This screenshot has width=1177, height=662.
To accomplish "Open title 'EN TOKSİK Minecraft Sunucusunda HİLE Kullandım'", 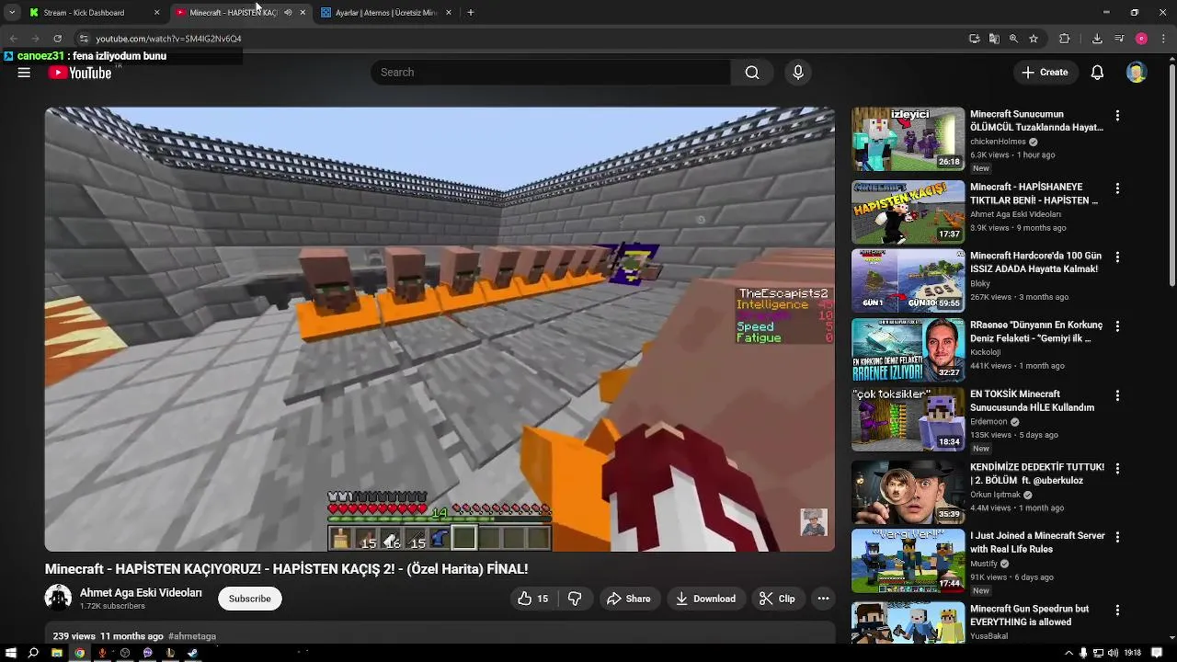I will point(1033,401).
